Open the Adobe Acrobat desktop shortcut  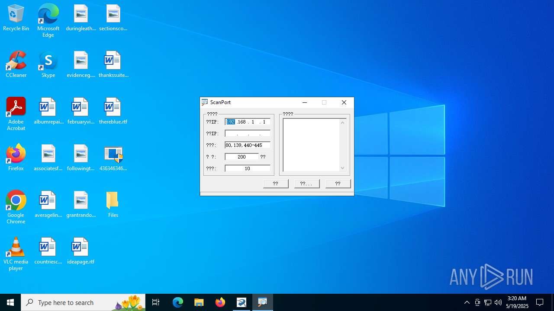[16, 114]
